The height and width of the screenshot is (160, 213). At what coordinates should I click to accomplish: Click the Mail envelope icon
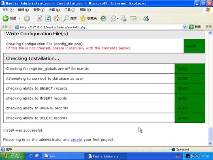(113, 19)
